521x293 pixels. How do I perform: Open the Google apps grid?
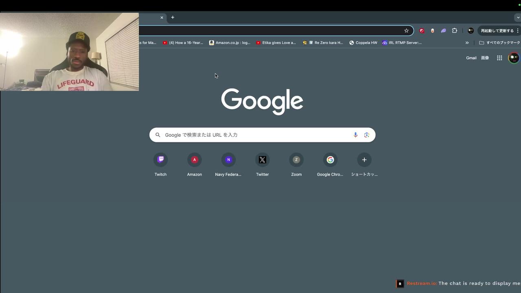pyautogui.click(x=499, y=58)
